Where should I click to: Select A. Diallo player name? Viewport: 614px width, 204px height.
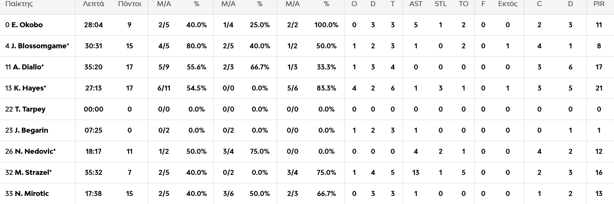[x=28, y=67]
